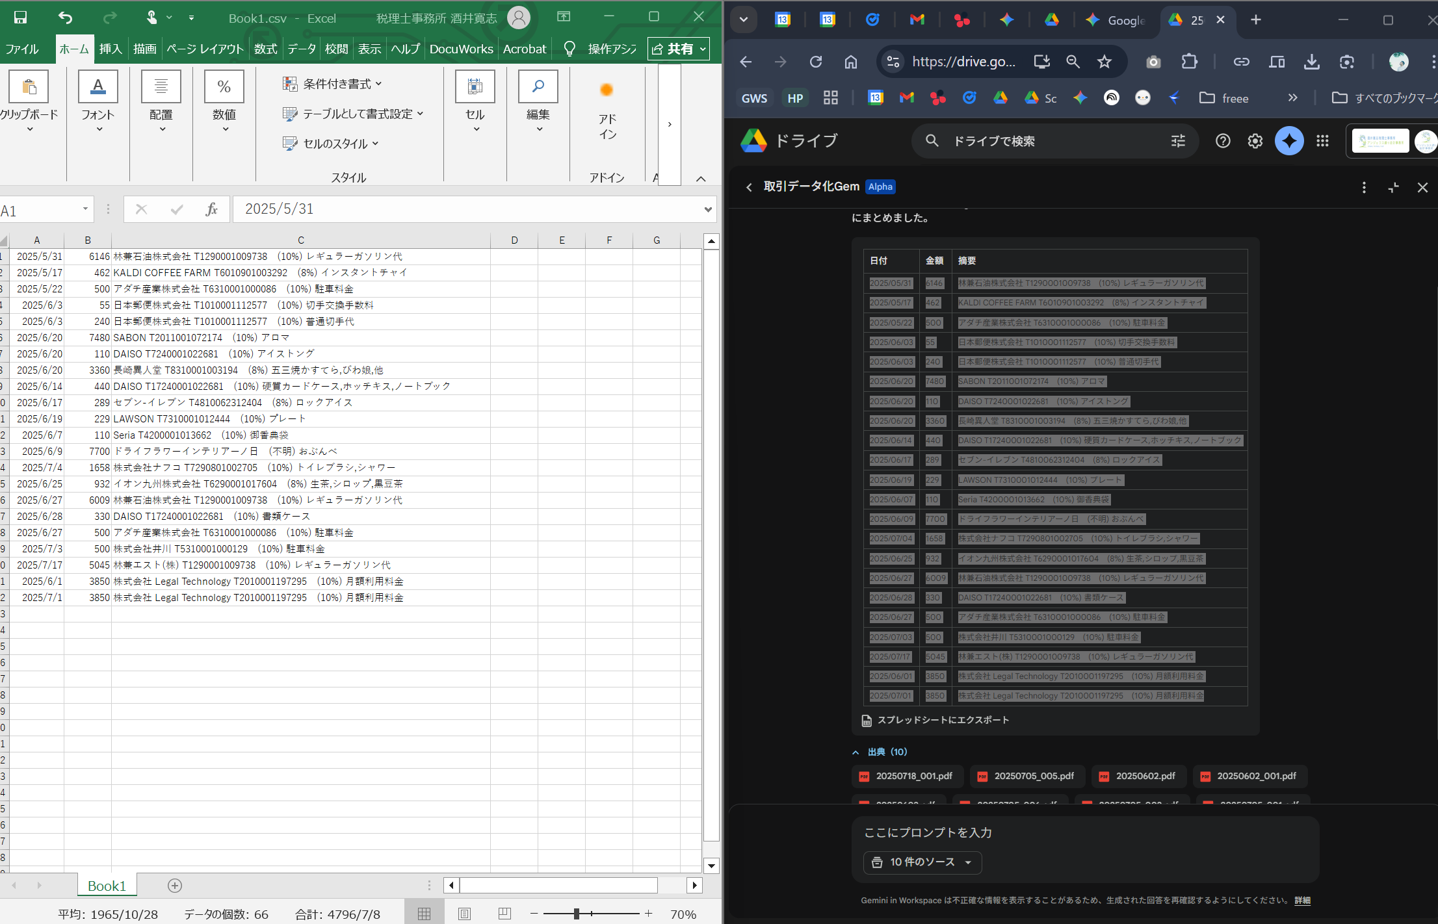Screen dimensions: 1438x924
Task: Open source file 20250602_001.pdf
Action: pyautogui.click(x=1249, y=776)
